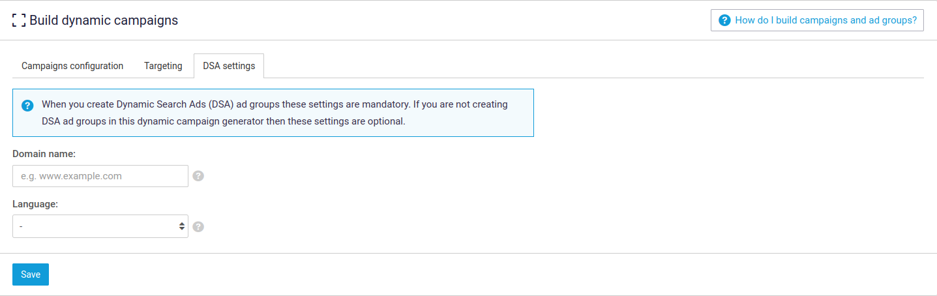Click the help icon next to the Domain name field
Viewport: 937px width, 296px height.
click(x=198, y=176)
